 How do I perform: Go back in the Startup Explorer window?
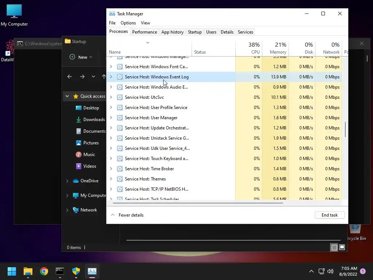(70, 77)
